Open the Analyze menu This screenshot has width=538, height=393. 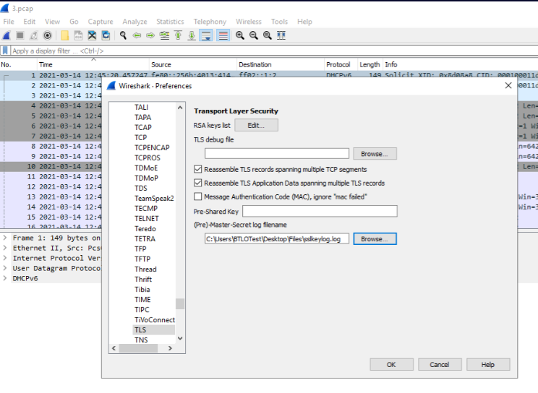click(134, 22)
